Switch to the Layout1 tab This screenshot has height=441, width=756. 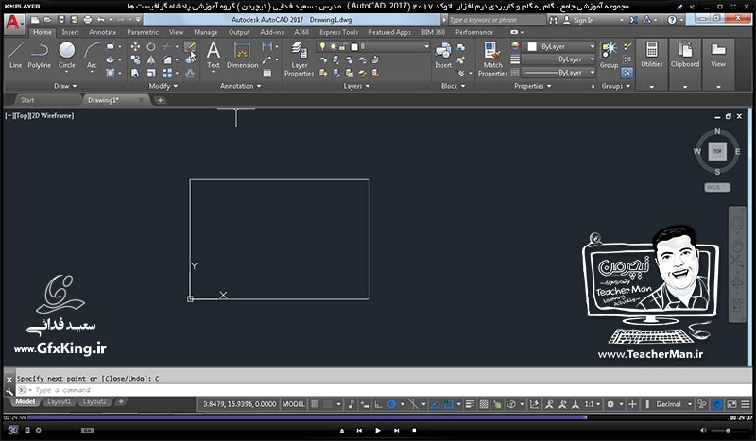click(x=59, y=401)
